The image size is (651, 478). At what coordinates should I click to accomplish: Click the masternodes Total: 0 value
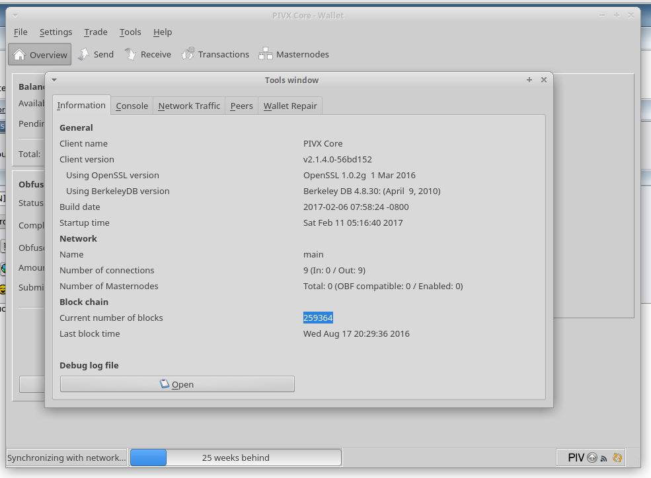(383, 286)
